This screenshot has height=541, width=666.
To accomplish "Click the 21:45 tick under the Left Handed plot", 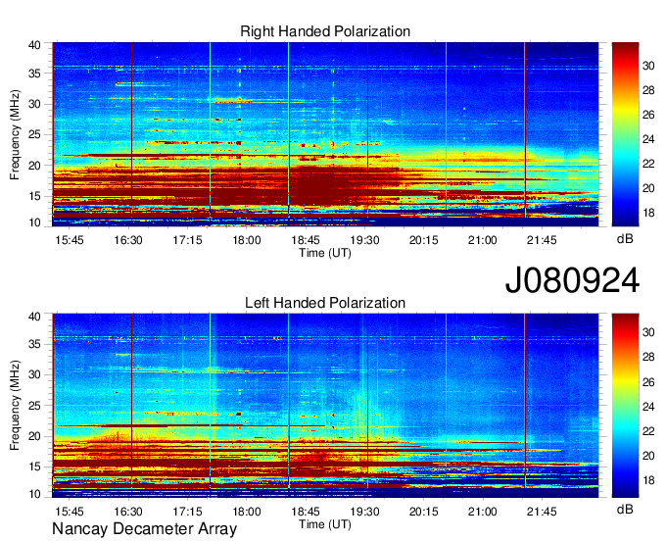I will (542, 512).
